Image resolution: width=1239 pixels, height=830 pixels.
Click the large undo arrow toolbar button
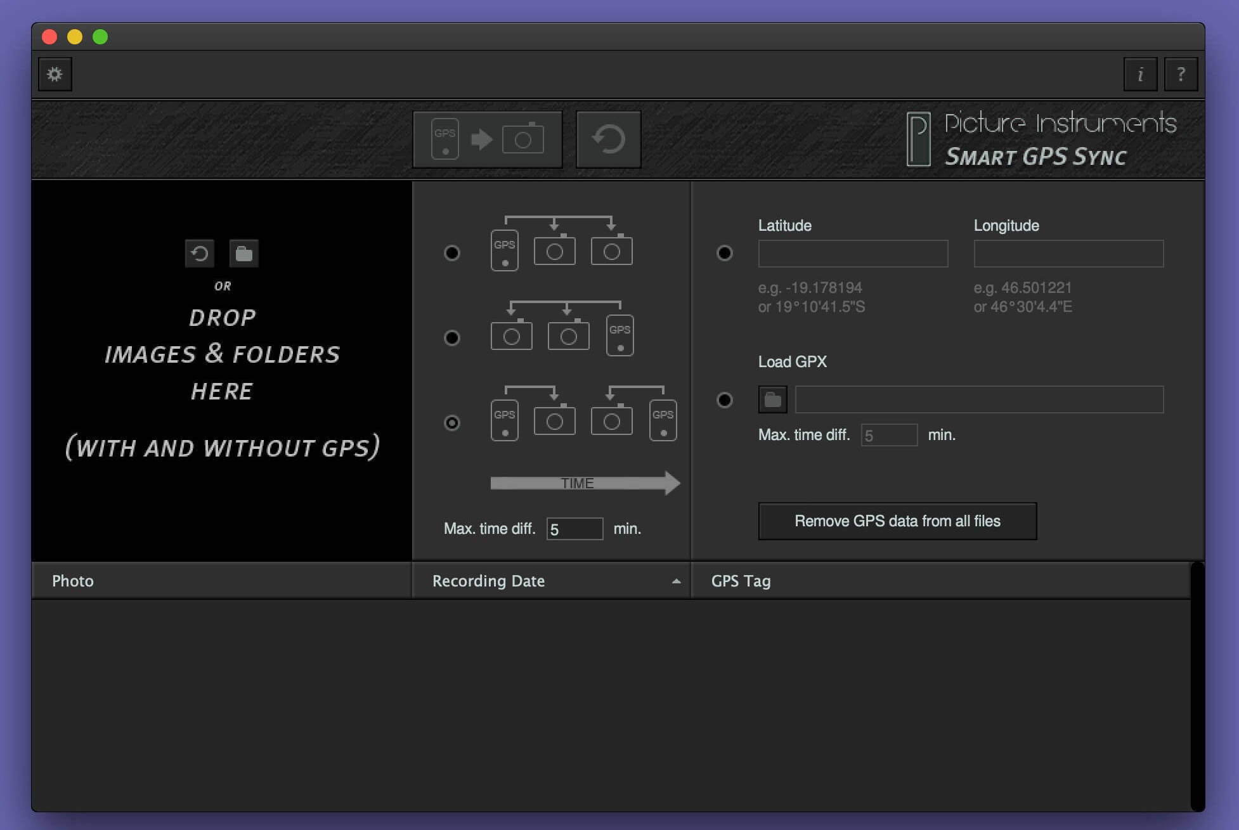609,139
